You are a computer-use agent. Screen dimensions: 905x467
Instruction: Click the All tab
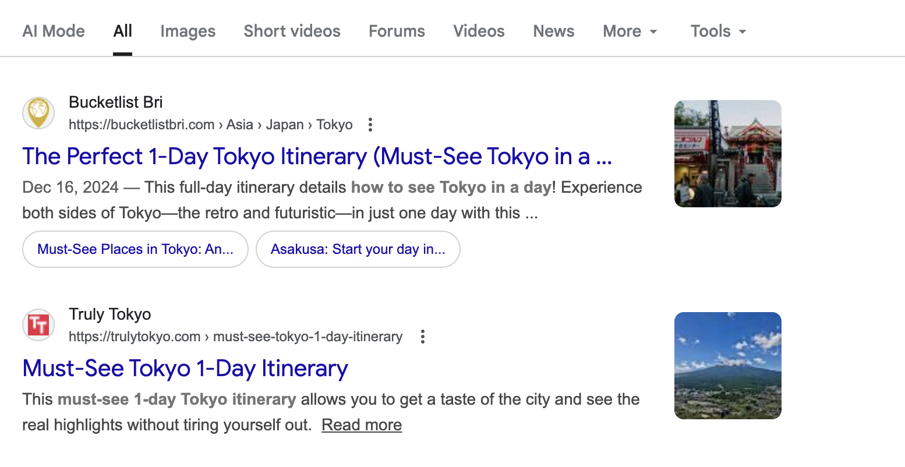click(x=122, y=31)
